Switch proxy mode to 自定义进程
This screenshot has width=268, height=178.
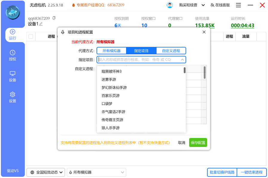[171, 50]
